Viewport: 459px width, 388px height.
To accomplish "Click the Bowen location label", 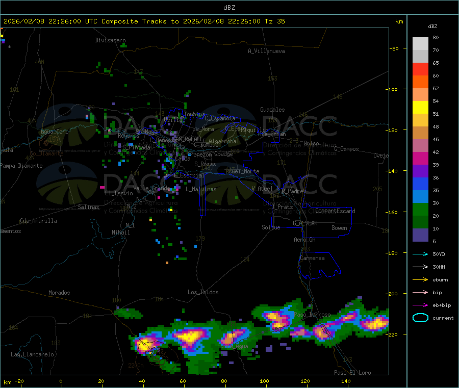I will pos(339,228).
